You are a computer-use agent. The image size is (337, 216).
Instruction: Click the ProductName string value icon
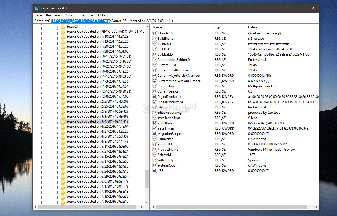(155, 150)
